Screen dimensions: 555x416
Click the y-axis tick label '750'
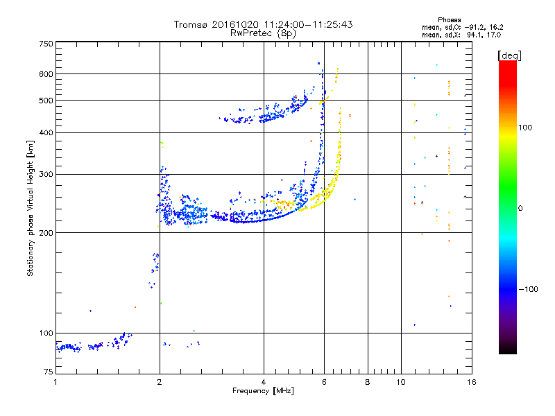pyautogui.click(x=46, y=44)
